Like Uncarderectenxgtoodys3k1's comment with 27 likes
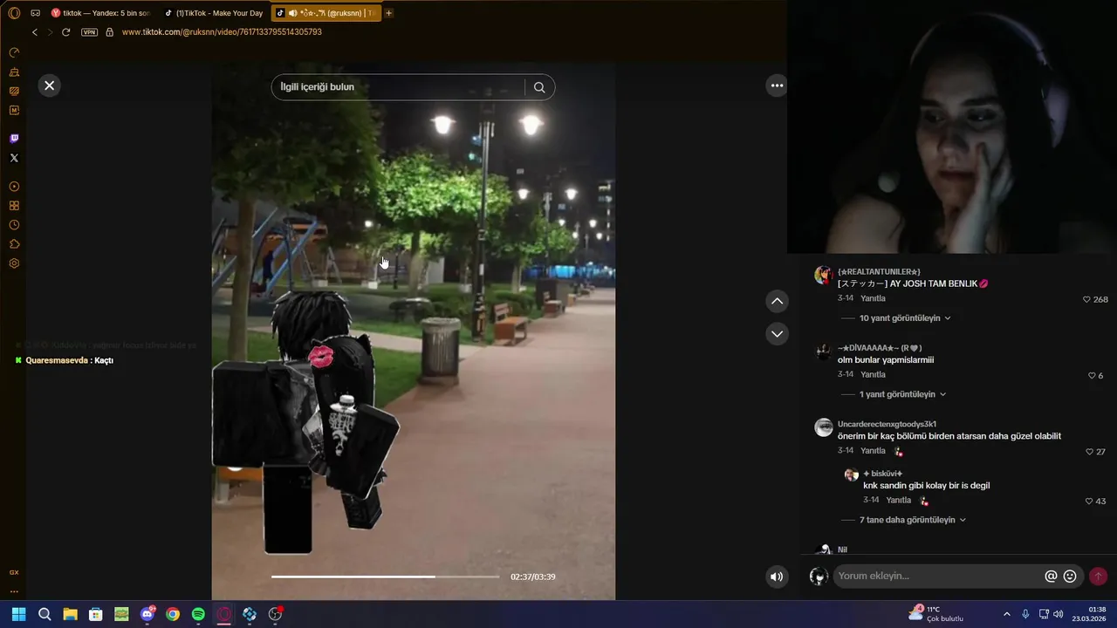The height and width of the screenshot is (628, 1117). coord(1089,452)
